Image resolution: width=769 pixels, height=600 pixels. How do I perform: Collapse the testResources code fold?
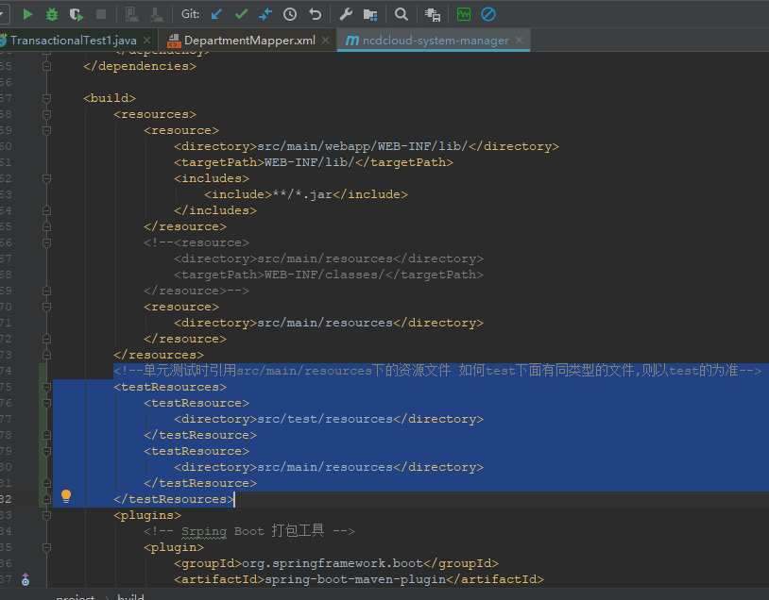[x=45, y=386]
